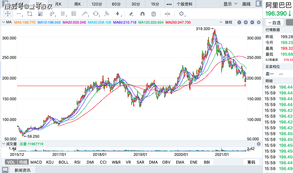Image resolution: width=293 pixels, height=173 pixels.
Task: Select the VR indicator
Action: (x=128, y=162)
